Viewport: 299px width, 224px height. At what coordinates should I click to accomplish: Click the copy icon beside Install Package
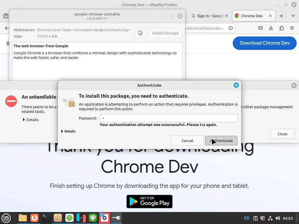(140, 33)
